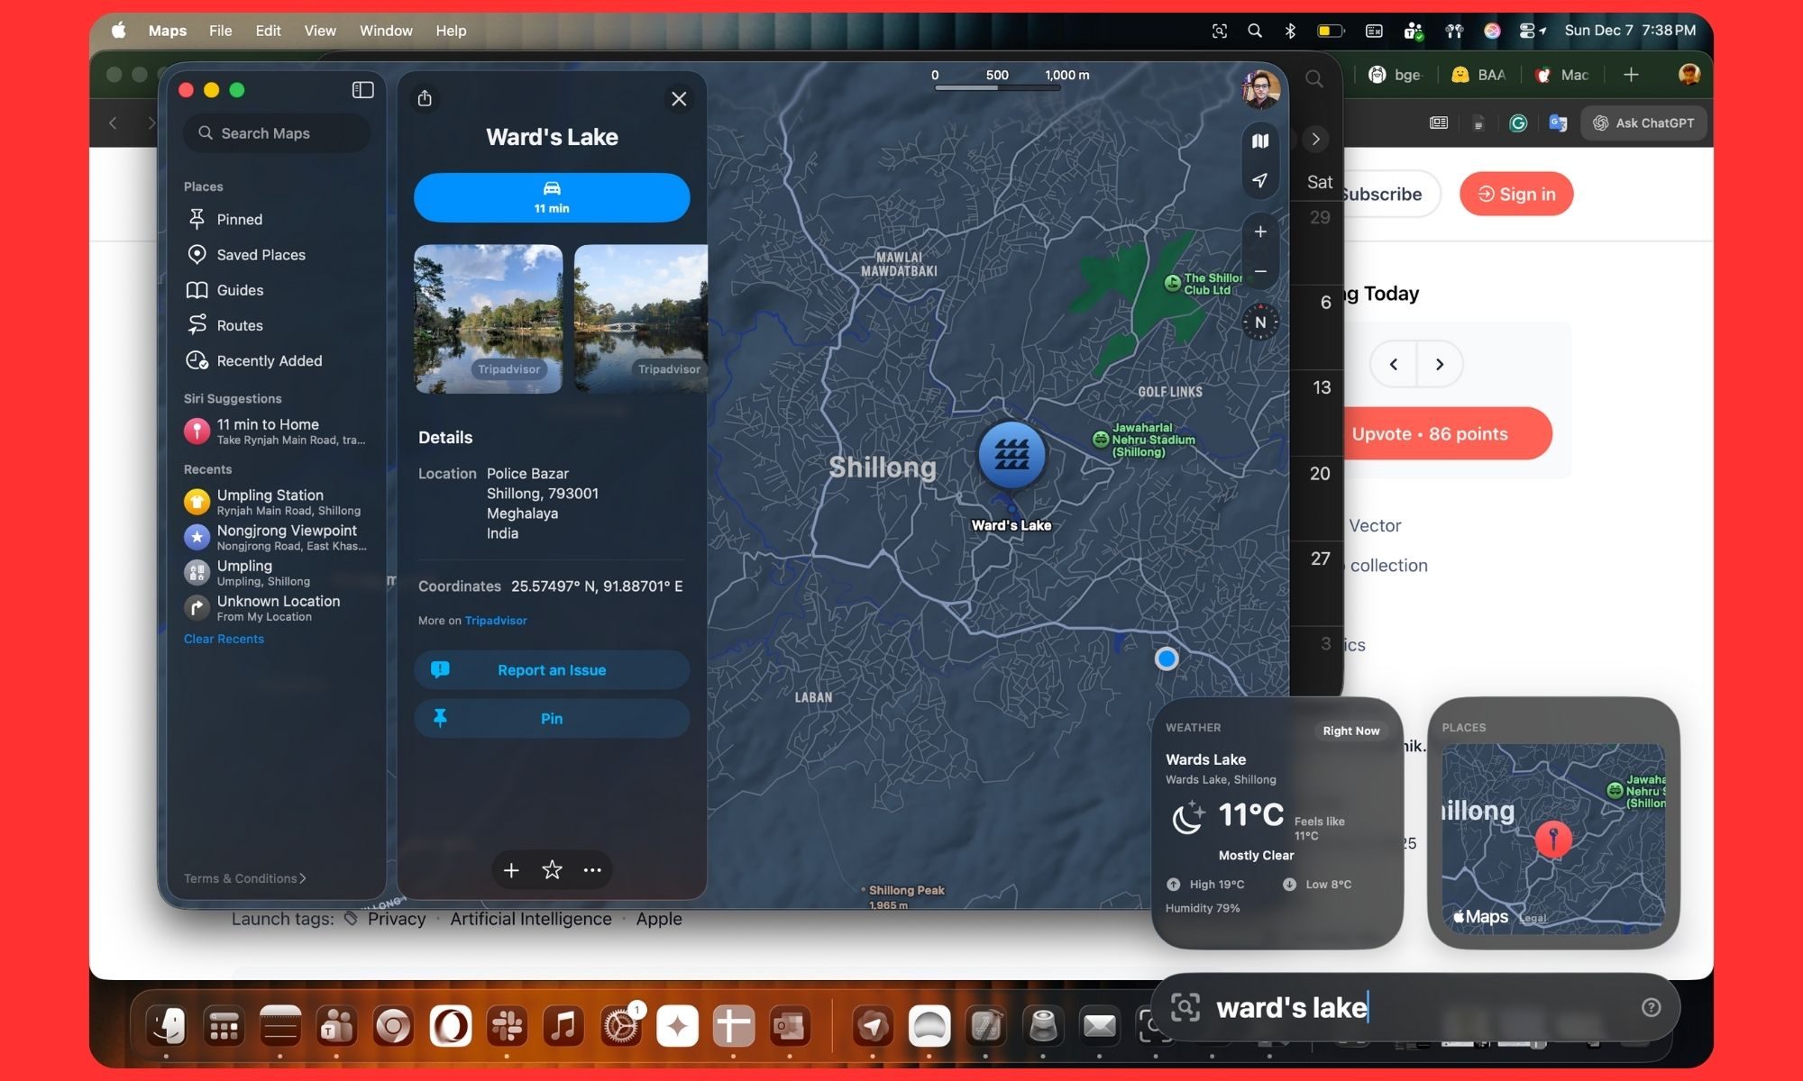
Task: Click the compass icon on the map
Action: 1260,322
